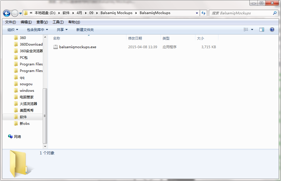This screenshot has width=281, height=181.
Task: Click the magnifier search icon
Action: click(x=275, y=13)
